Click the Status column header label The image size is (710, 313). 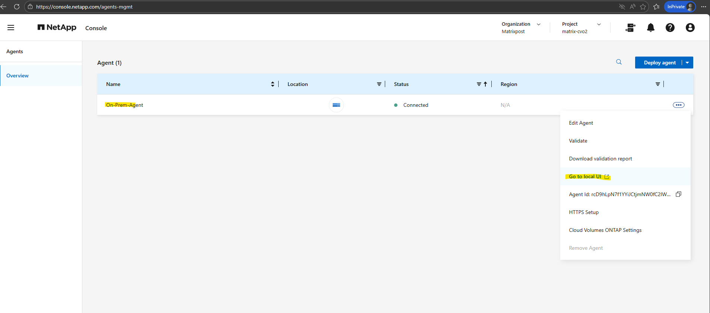(x=401, y=84)
